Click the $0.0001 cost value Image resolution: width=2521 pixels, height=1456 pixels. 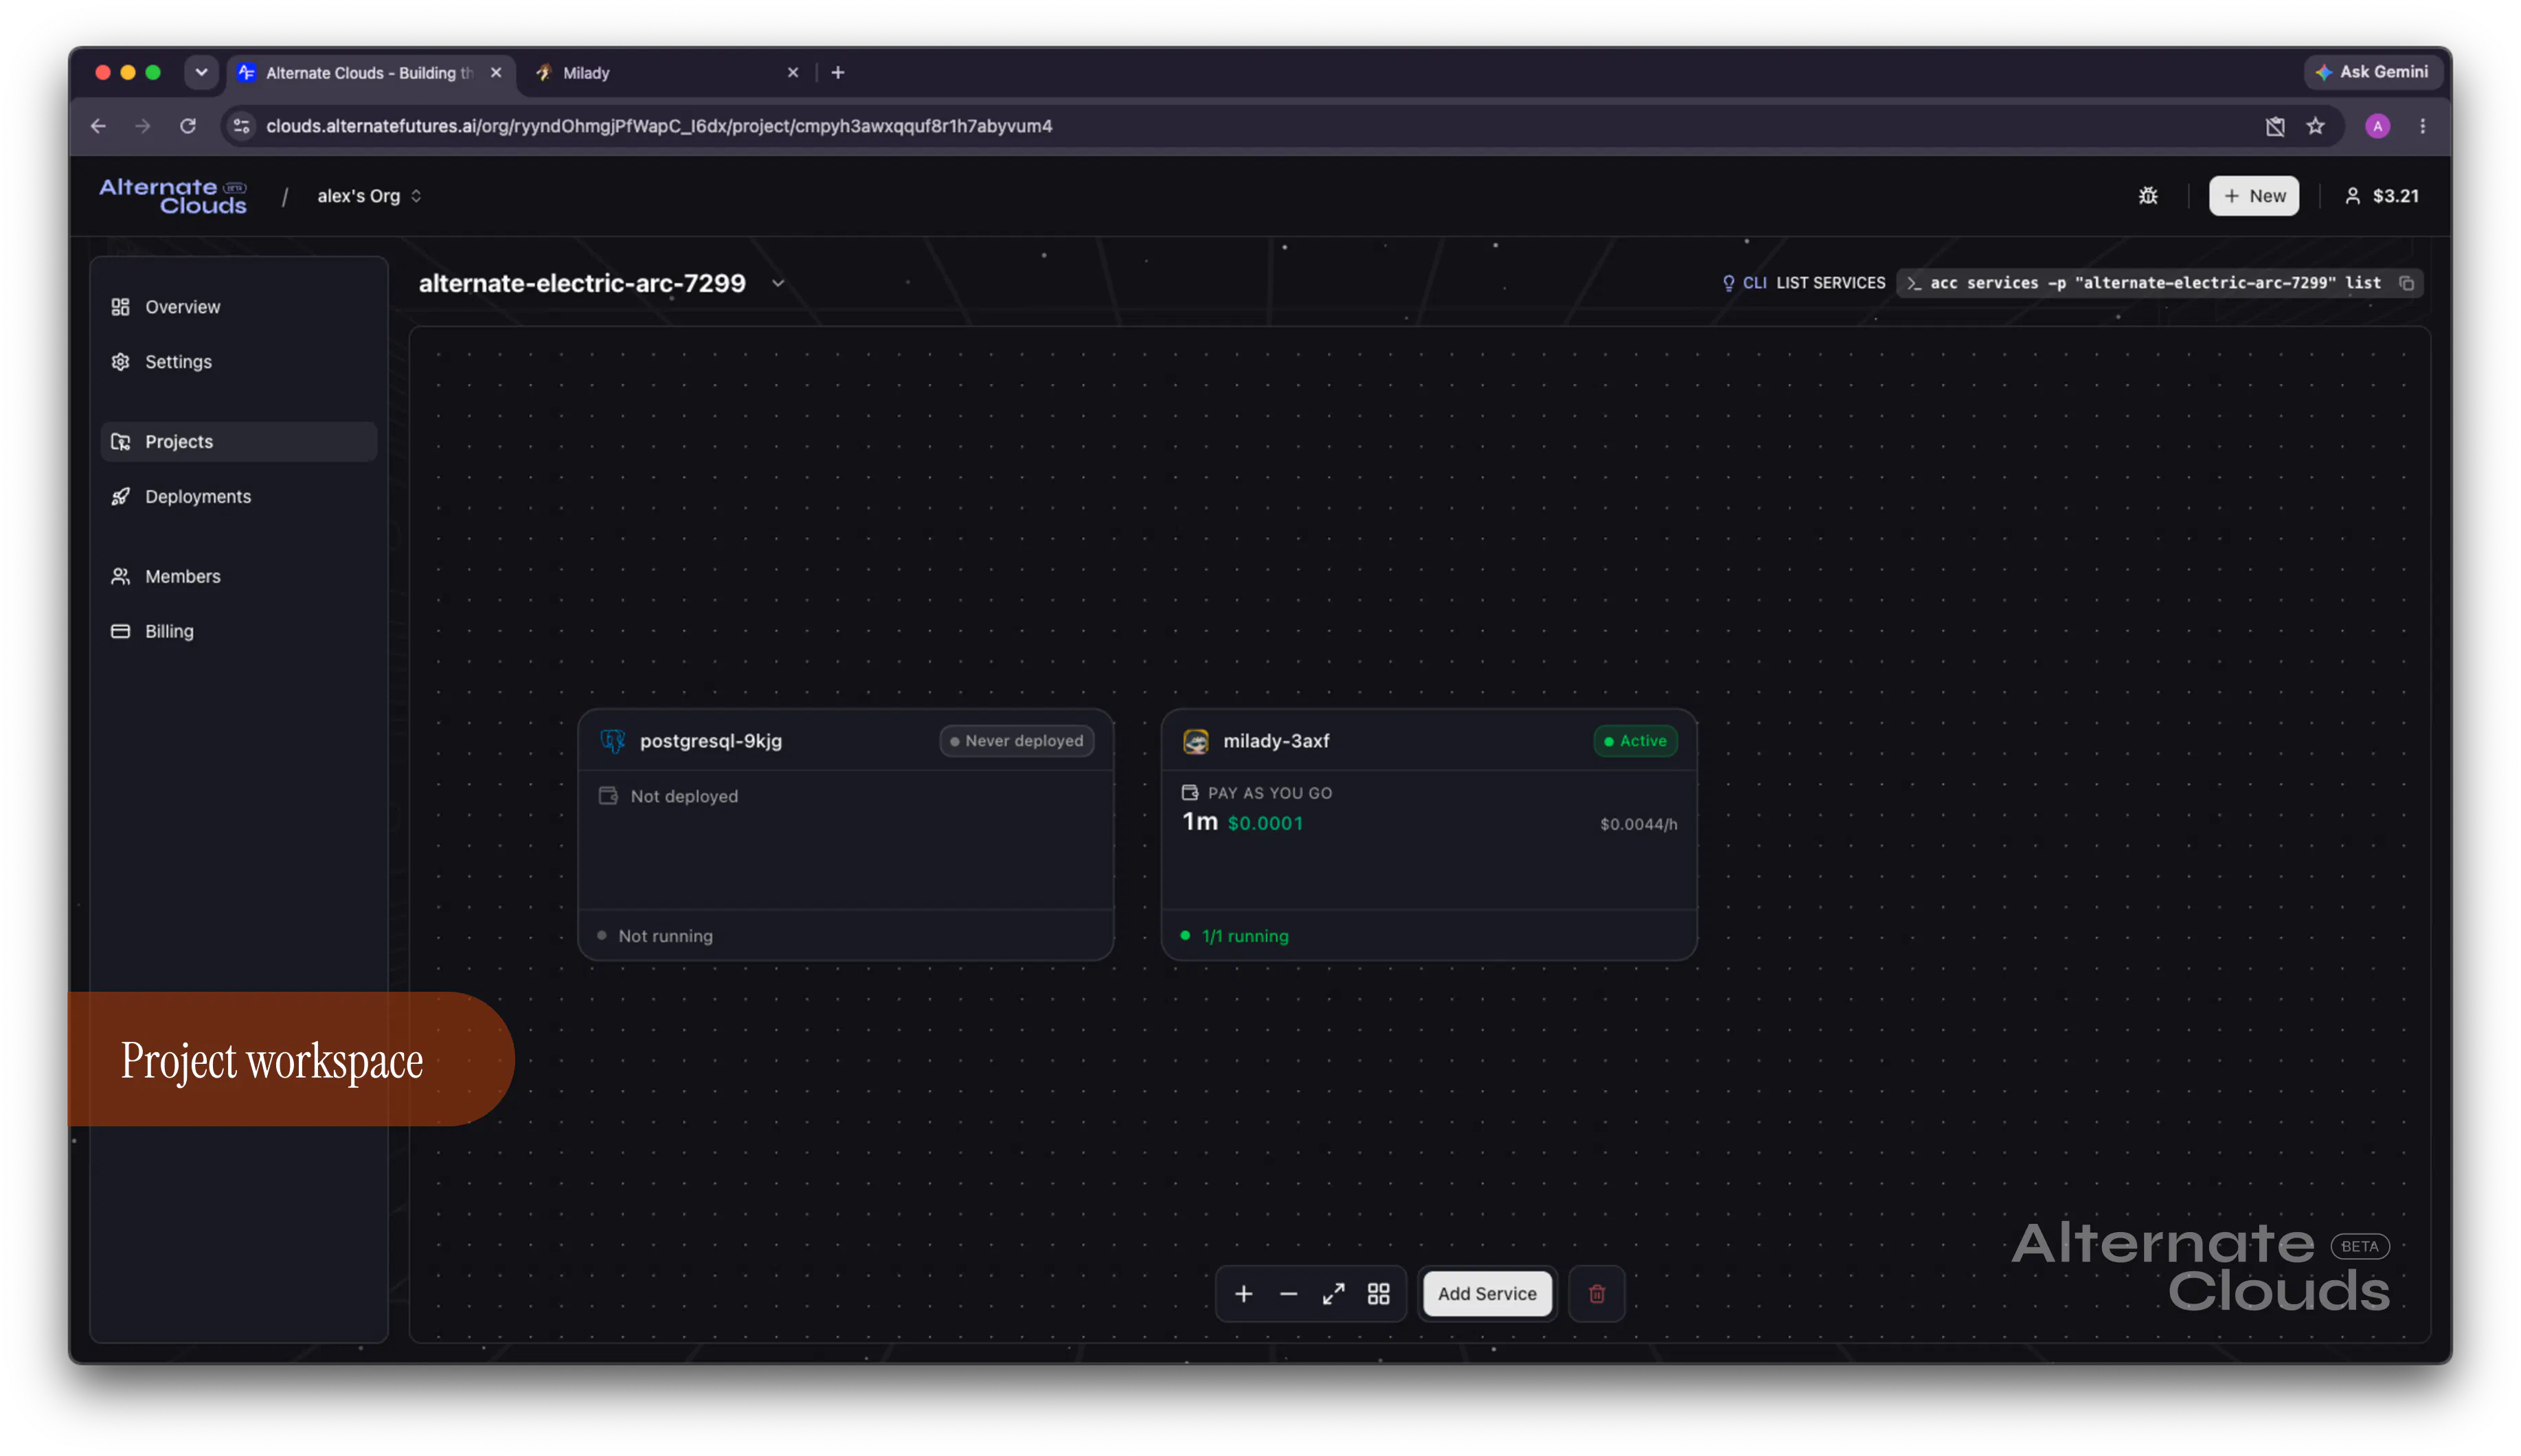click(1265, 823)
